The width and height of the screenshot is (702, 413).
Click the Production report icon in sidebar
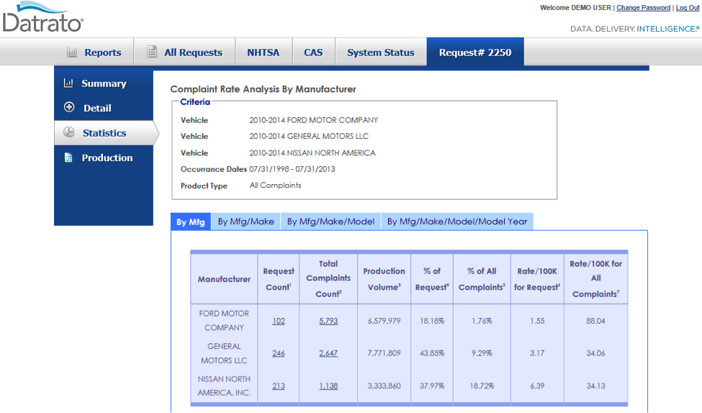68,158
